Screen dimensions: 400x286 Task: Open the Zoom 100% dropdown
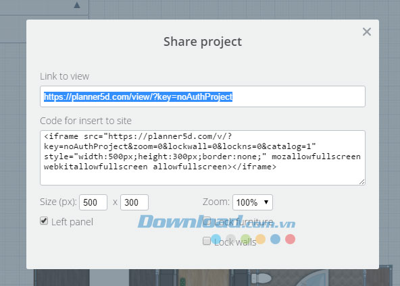(x=253, y=202)
